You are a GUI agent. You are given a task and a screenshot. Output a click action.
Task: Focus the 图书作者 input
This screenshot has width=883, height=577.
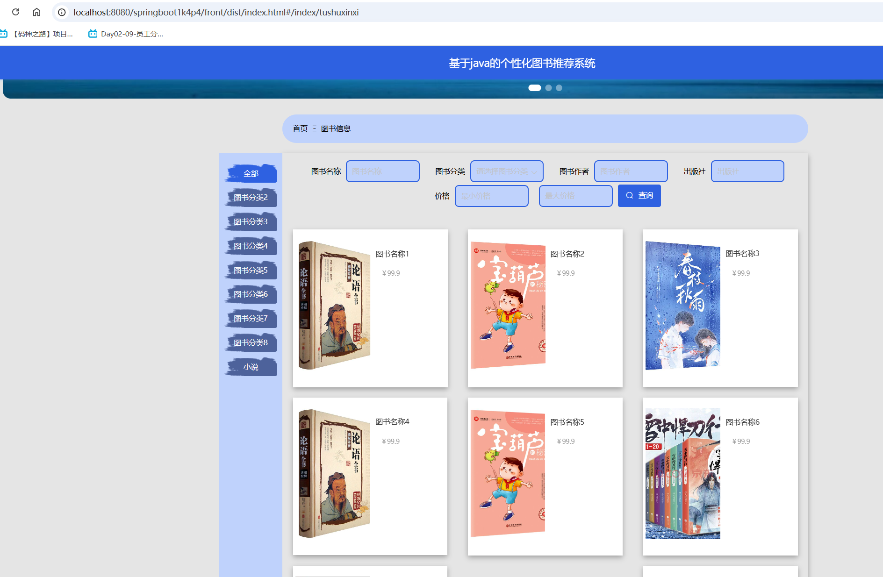(631, 171)
